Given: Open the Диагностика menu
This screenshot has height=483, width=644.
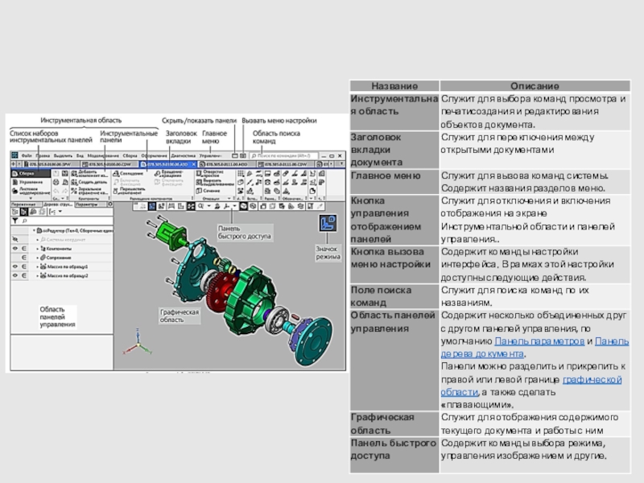Looking at the screenshot, I should [184, 155].
